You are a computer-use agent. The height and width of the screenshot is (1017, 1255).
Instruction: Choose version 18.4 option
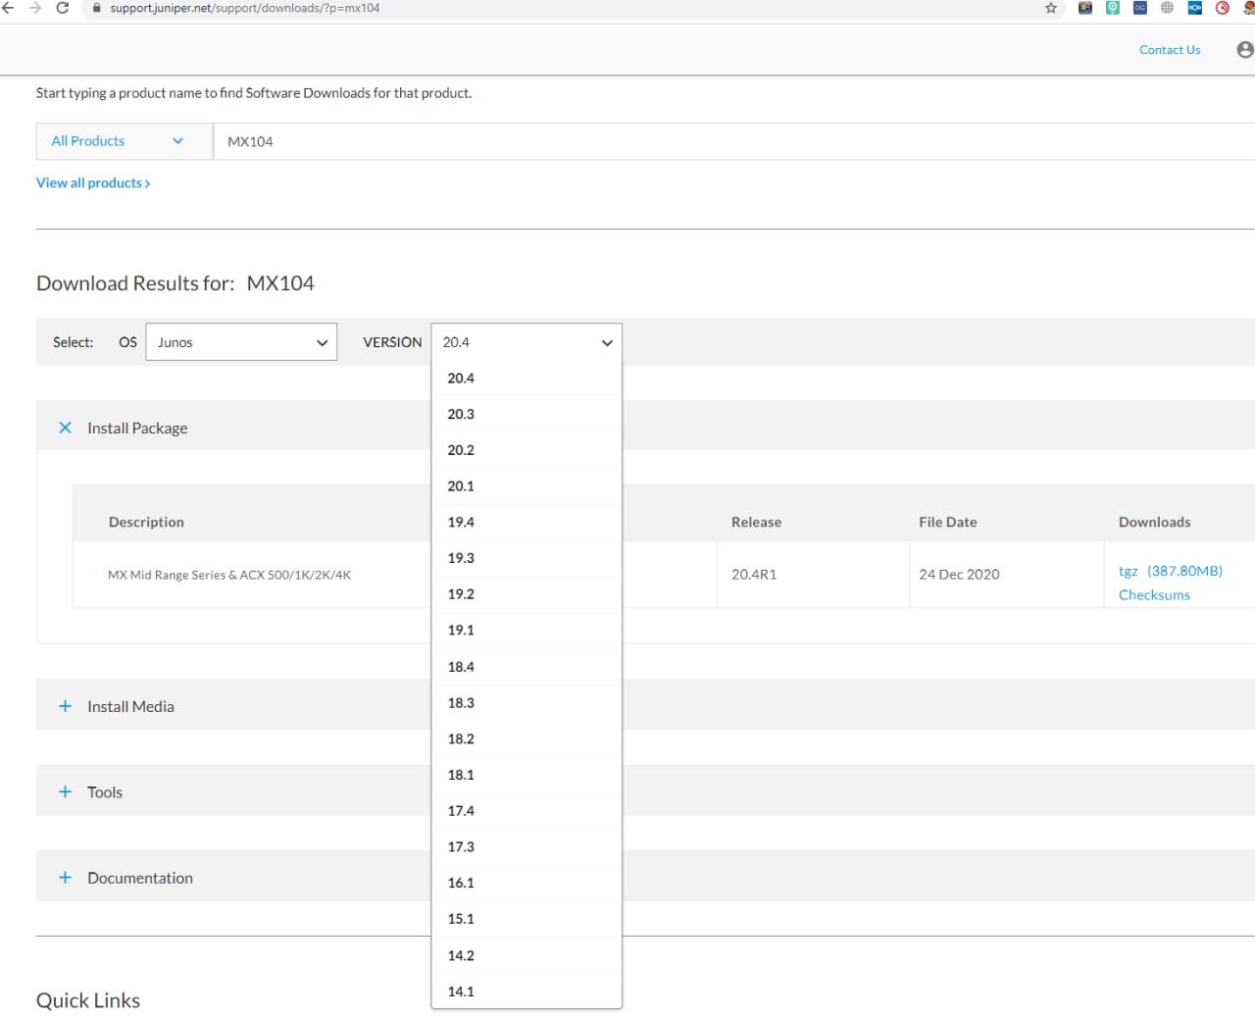click(527, 667)
